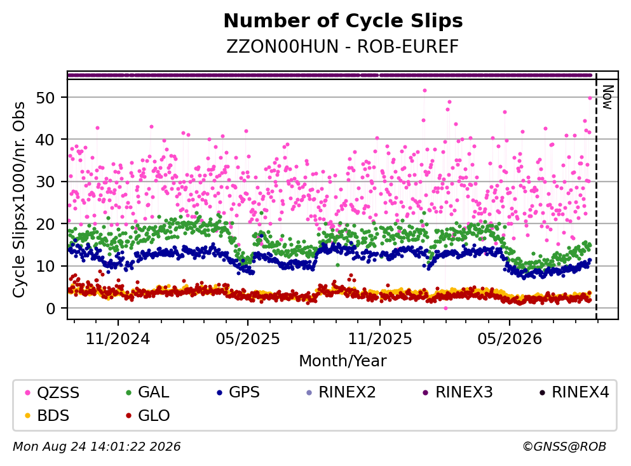Click the BDS yellow legend marker
631x466 pixels.
coord(28,416)
